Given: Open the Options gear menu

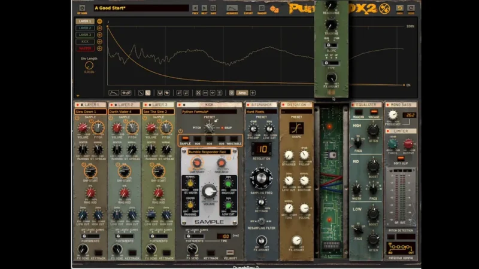Looking at the screenshot, I should click(x=82, y=8).
